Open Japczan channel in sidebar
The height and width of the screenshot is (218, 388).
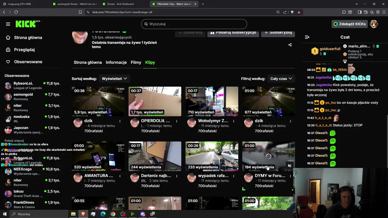[x=32, y=130]
